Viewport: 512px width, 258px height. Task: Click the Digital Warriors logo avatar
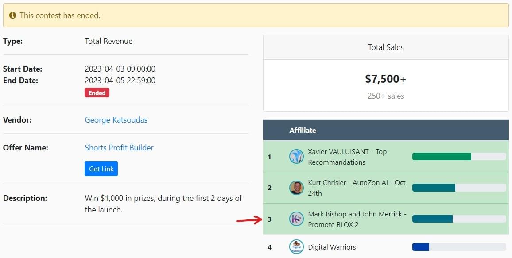[x=296, y=247]
